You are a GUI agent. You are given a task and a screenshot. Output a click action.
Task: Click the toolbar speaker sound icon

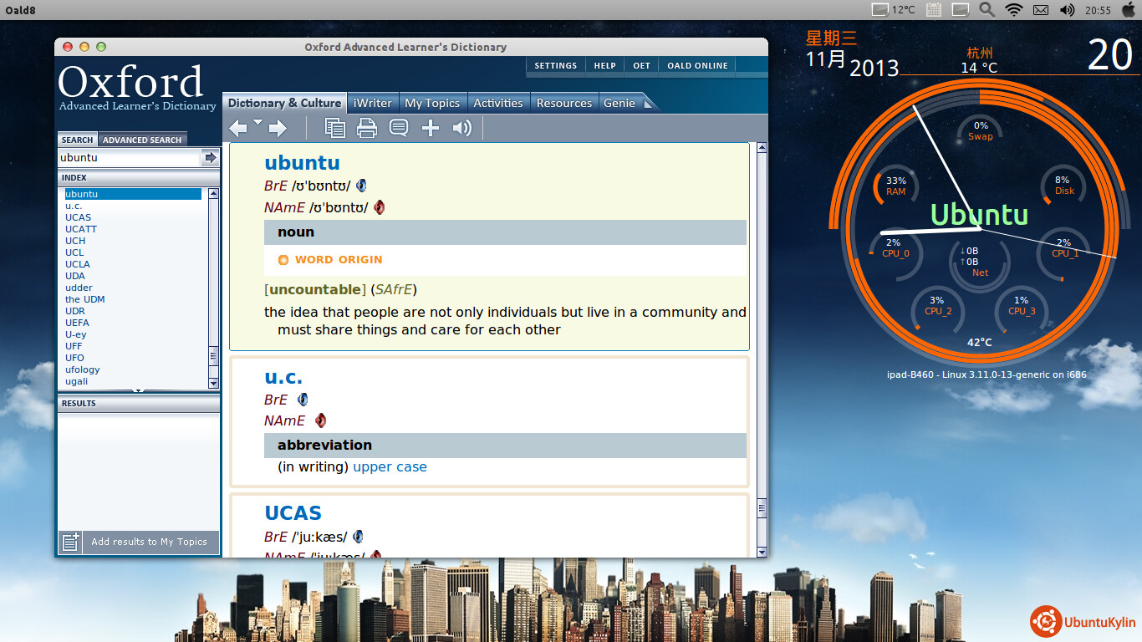(461, 128)
